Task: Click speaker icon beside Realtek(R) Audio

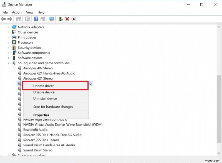Action: [x=19, y=130]
